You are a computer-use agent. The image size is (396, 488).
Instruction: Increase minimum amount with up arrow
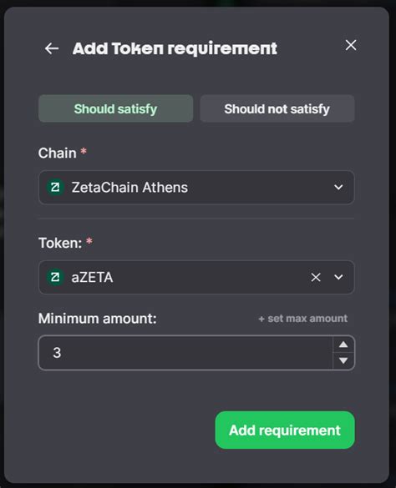pos(343,345)
